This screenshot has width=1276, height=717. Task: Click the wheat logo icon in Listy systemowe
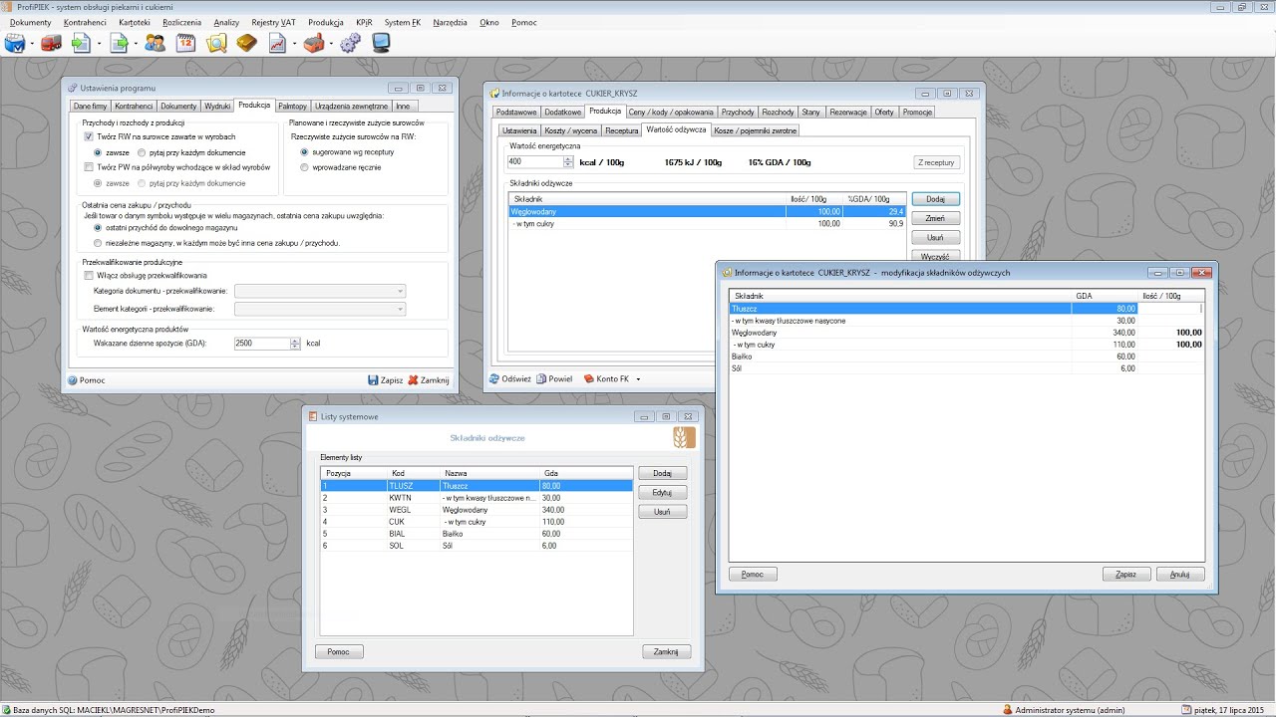(684, 437)
